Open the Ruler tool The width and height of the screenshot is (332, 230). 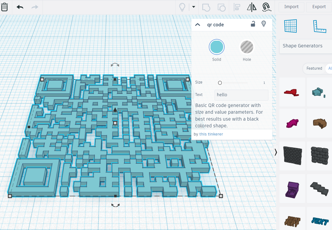pyautogui.click(x=319, y=26)
